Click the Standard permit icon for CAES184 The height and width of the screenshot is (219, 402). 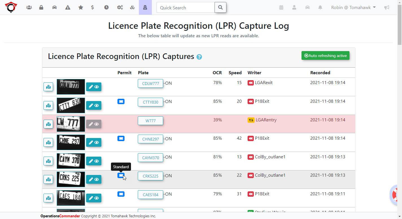(x=121, y=194)
